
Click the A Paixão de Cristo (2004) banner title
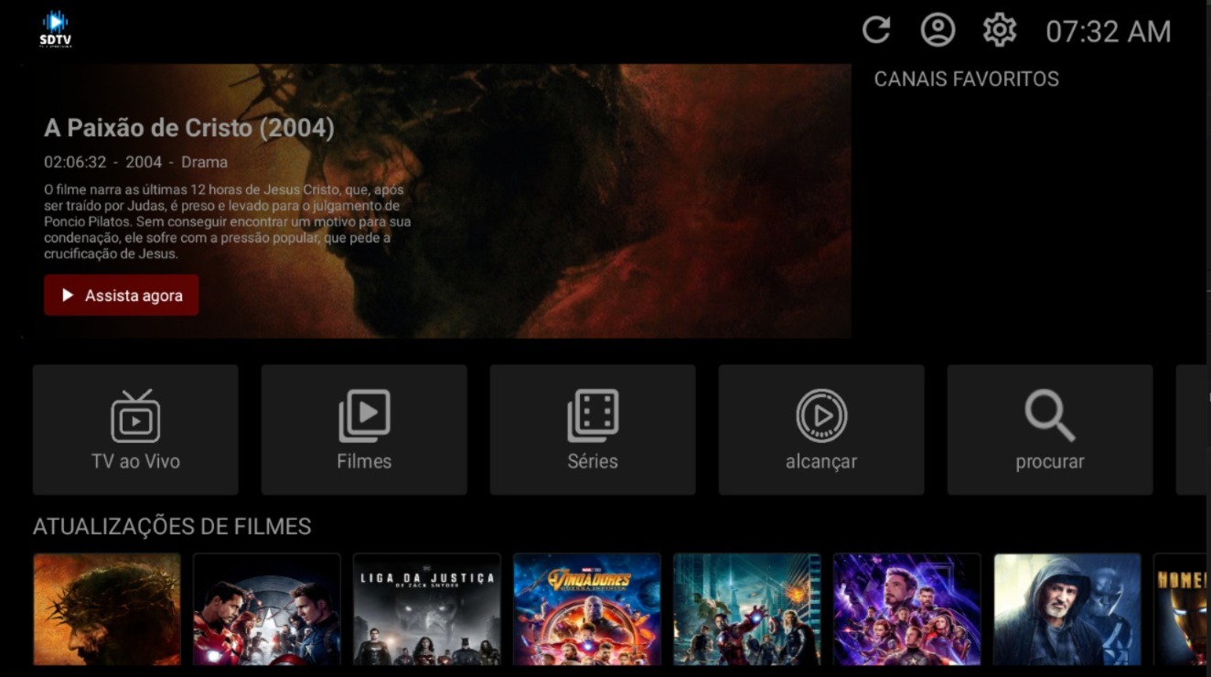coord(189,128)
